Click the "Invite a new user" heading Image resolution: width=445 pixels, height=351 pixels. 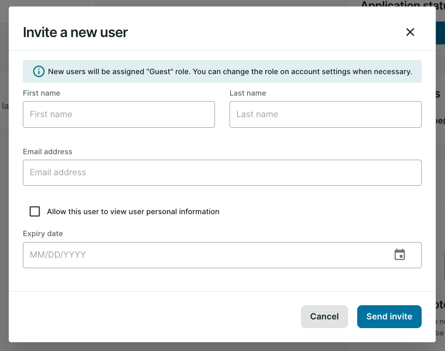click(75, 32)
